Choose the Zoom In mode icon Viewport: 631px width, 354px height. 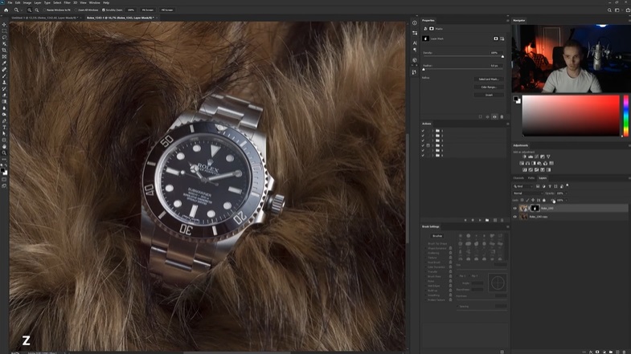[30, 10]
